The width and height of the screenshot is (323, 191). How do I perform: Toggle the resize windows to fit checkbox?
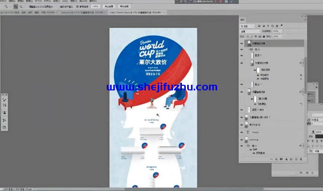pos(27,6)
